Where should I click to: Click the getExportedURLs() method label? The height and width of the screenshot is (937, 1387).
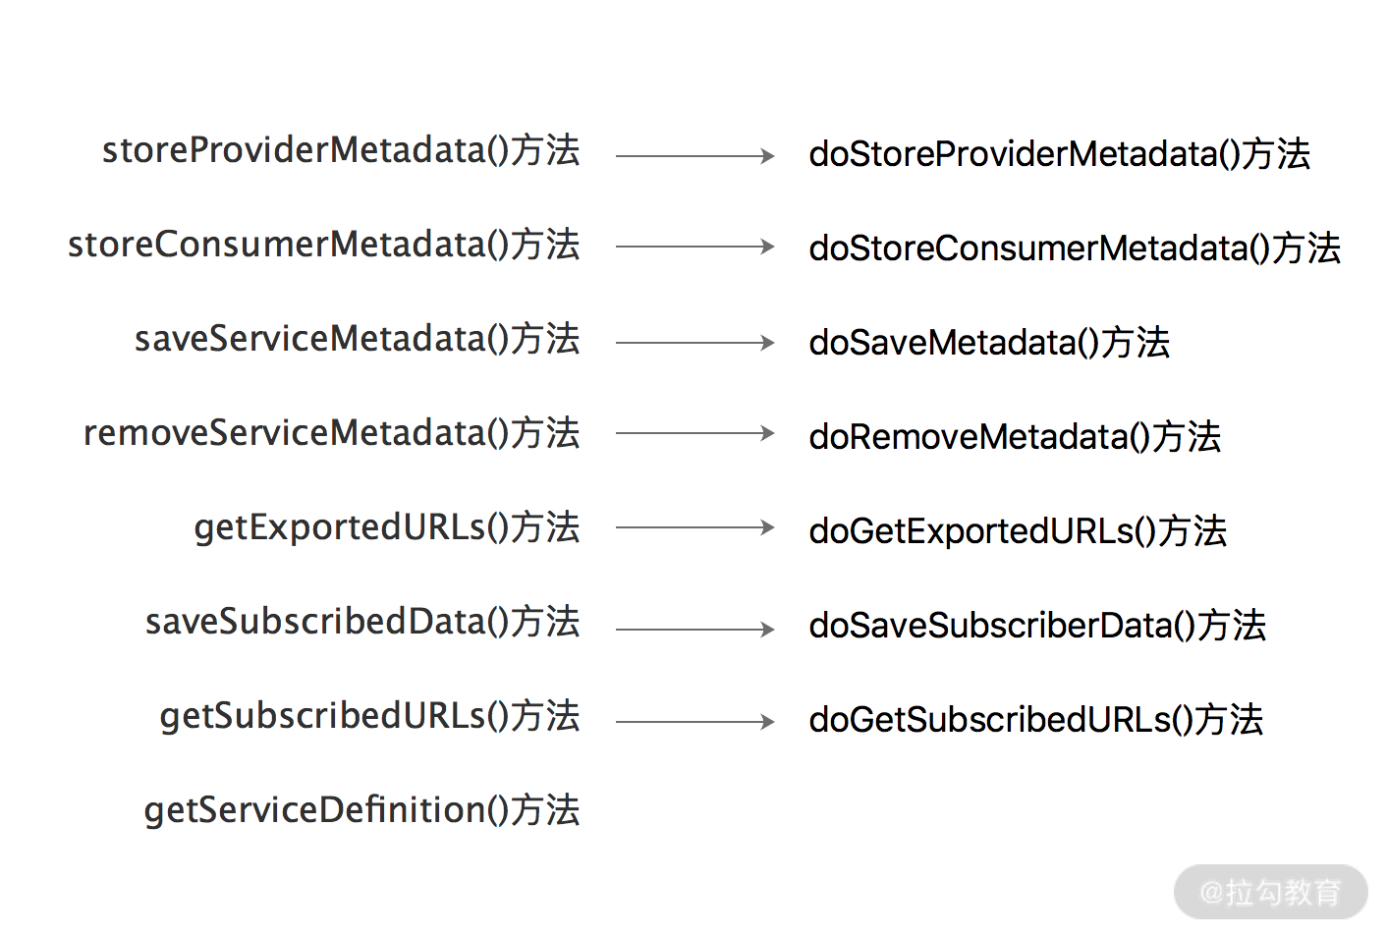click(386, 527)
